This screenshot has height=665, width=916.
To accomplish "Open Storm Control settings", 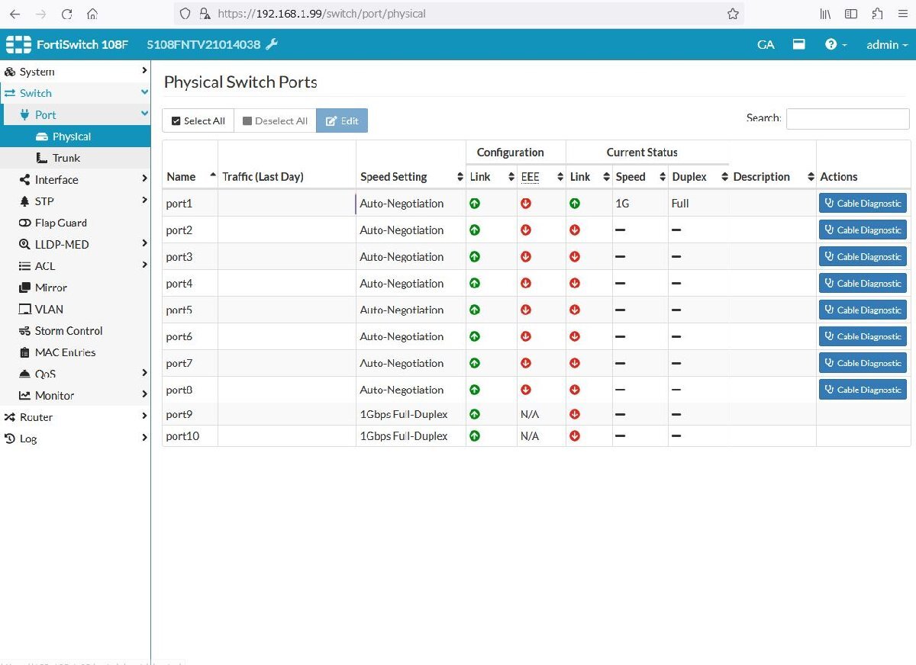I will tap(68, 331).
